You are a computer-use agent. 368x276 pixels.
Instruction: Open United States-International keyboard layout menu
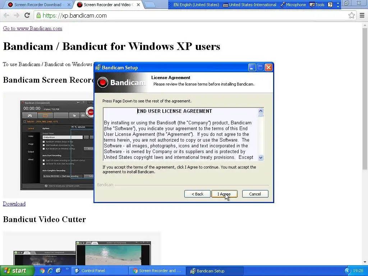pos(249,5)
